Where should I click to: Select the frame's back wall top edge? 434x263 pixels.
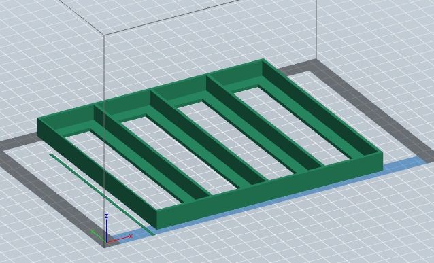pyautogui.click(x=150, y=89)
